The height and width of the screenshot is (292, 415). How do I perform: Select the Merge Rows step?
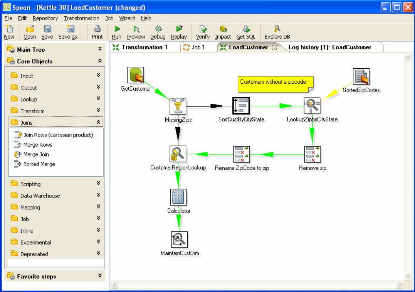click(34, 145)
